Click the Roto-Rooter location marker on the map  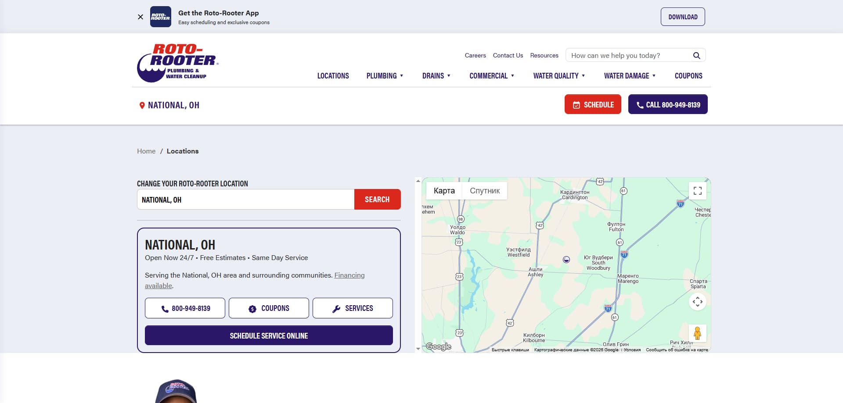566,260
